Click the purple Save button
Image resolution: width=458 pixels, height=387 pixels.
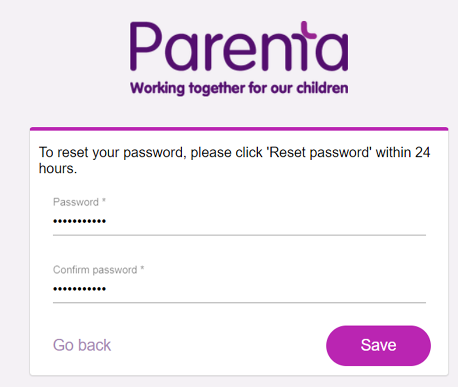point(378,346)
